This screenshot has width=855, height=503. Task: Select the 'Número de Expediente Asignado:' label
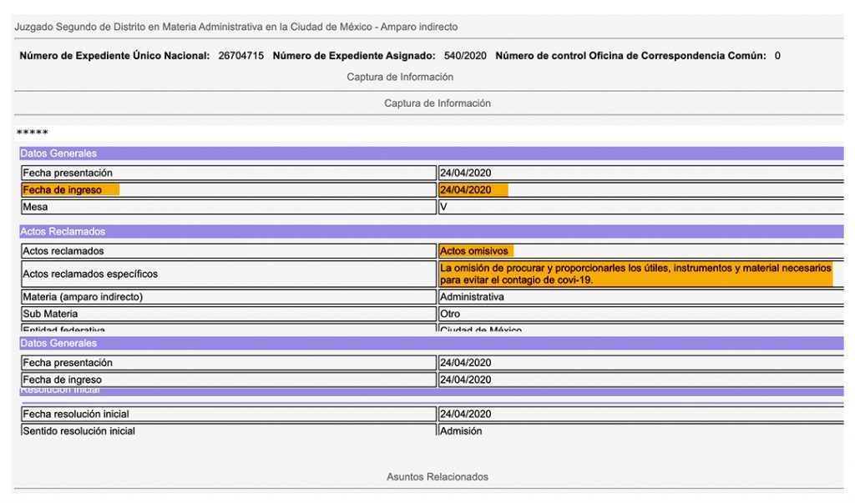point(354,56)
